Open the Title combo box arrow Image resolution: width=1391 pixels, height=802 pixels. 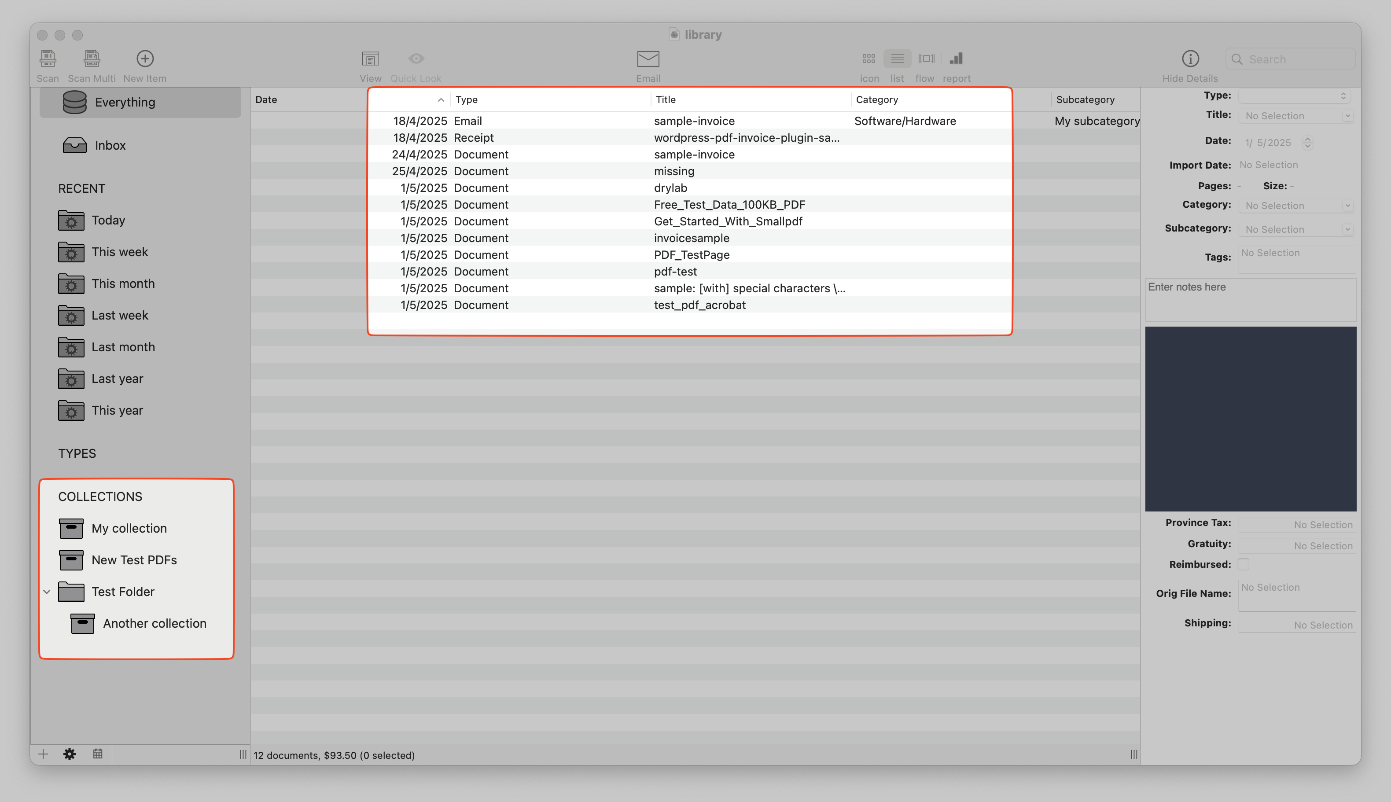pyautogui.click(x=1347, y=116)
